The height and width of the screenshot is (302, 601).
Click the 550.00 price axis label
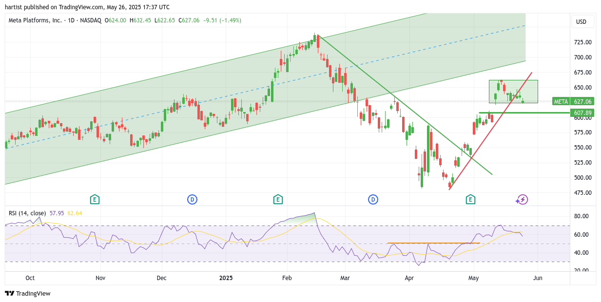[582, 148]
